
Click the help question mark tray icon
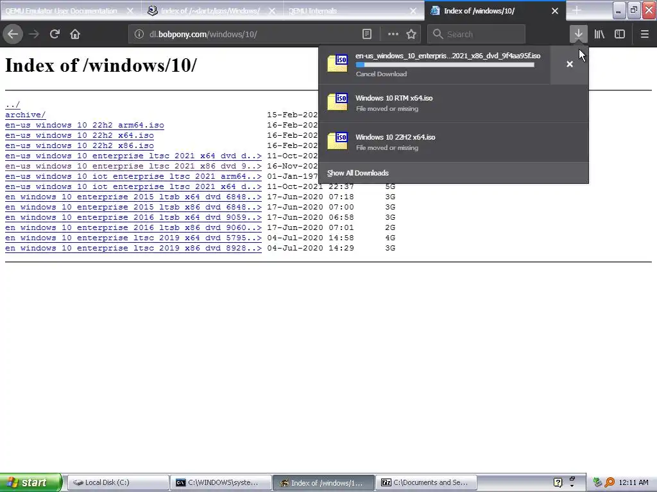click(558, 482)
